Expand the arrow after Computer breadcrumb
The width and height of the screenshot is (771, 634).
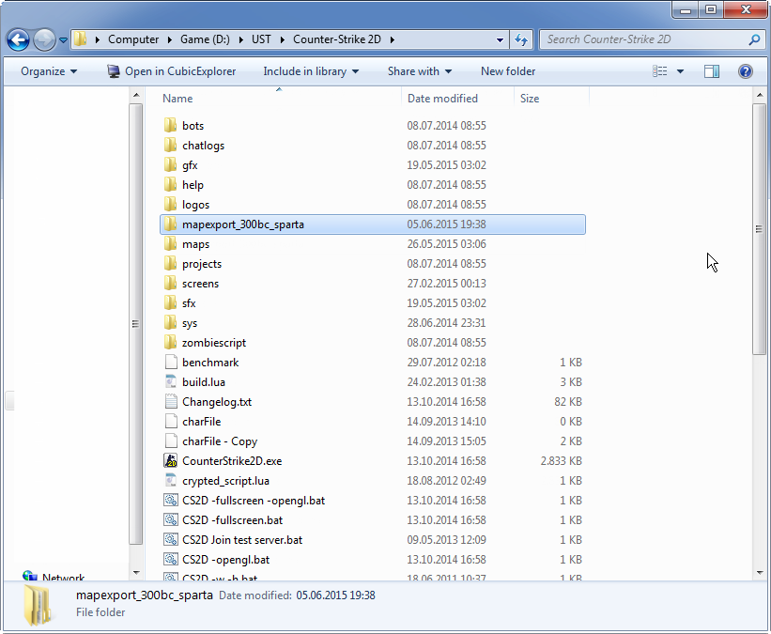point(170,39)
